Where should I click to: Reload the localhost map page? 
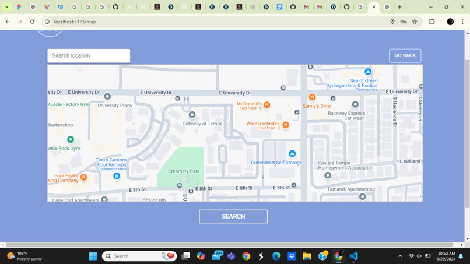pos(33,22)
